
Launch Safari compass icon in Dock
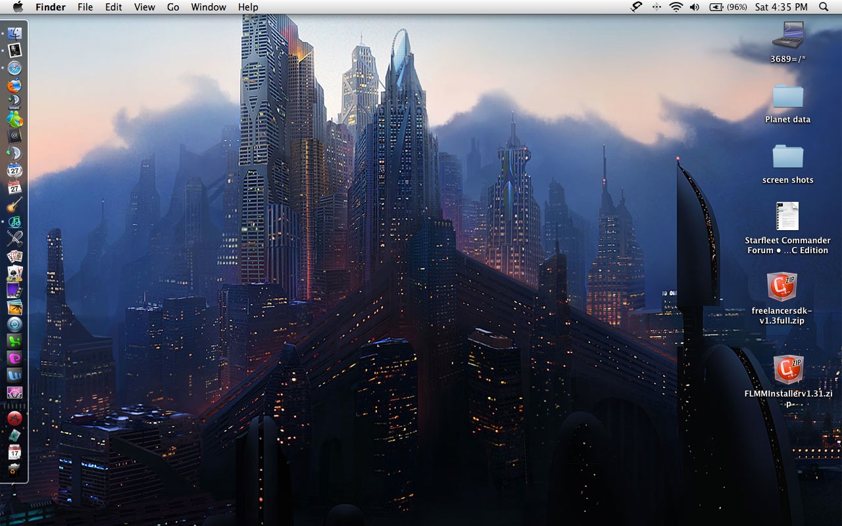click(x=14, y=68)
